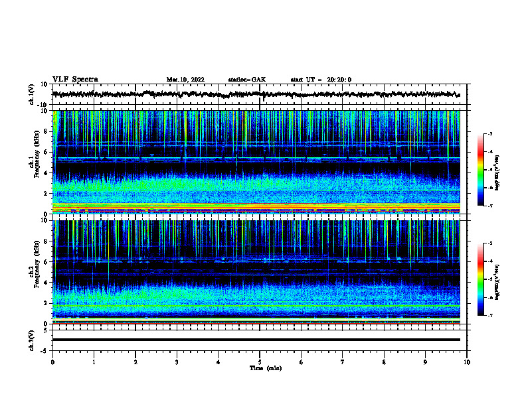Click the ch.2 frequency spectrogram panel
This screenshot has width=526, height=406.
259,272
